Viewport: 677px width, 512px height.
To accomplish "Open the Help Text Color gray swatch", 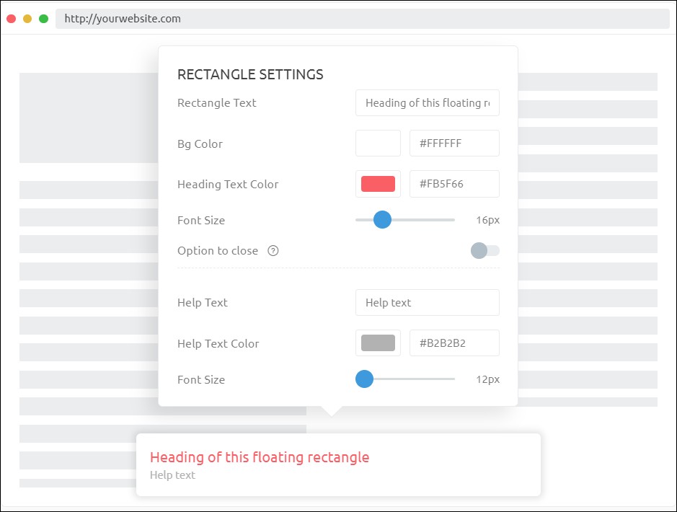I will click(x=378, y=343).
